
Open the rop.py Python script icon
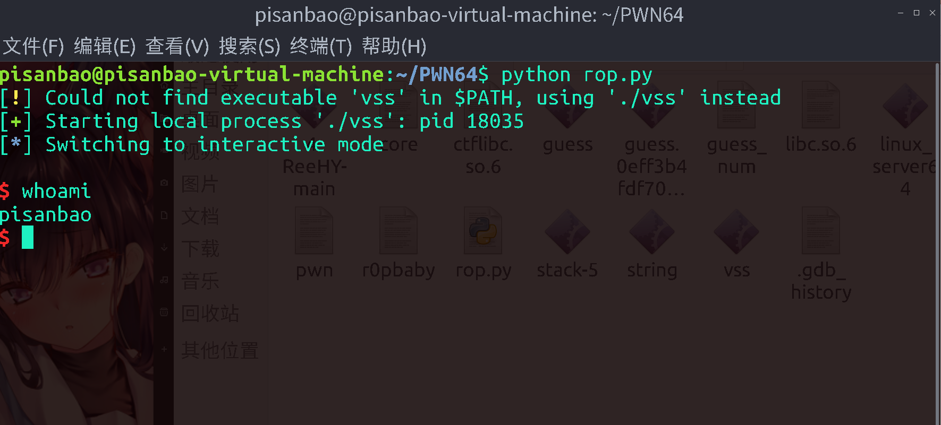tap(482, 231)
